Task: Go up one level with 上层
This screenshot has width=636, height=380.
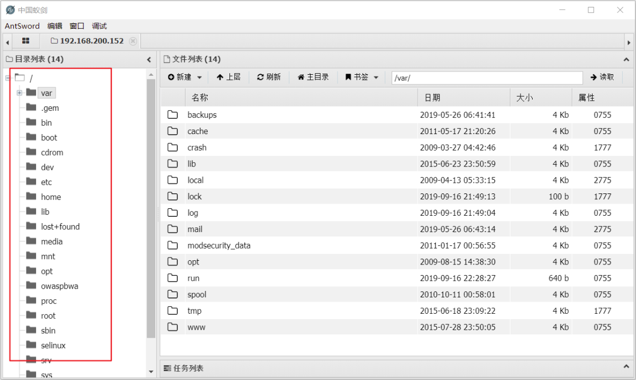Action: click(228, 77)
